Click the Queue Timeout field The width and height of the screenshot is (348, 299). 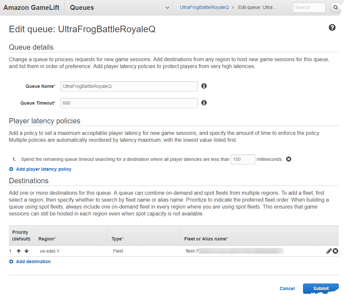[129, 103]
